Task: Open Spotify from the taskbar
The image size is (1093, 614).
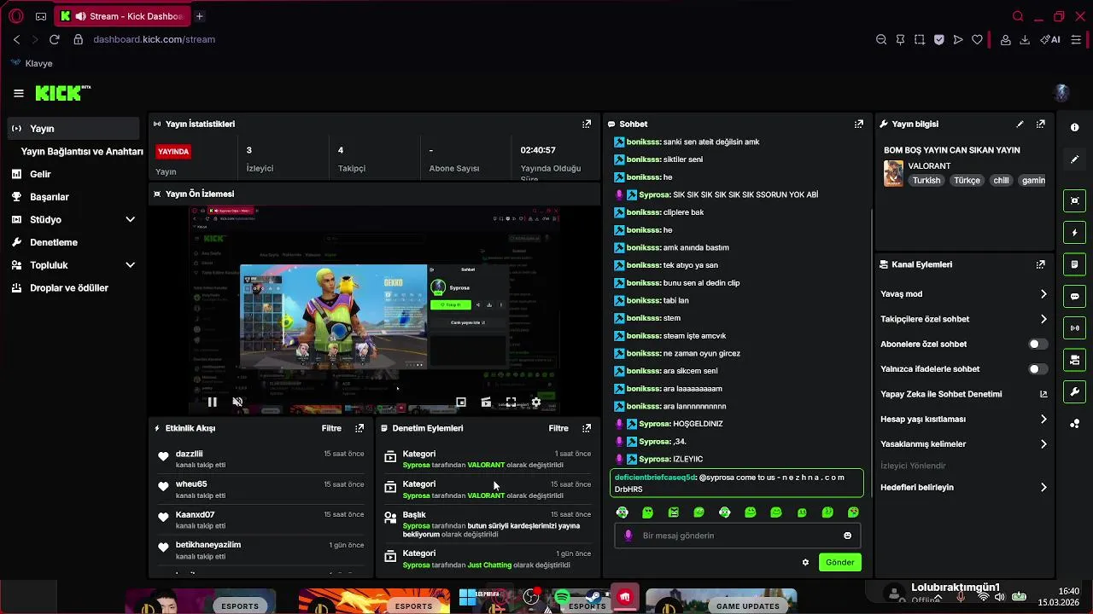Action: click(x=563, y=598)
